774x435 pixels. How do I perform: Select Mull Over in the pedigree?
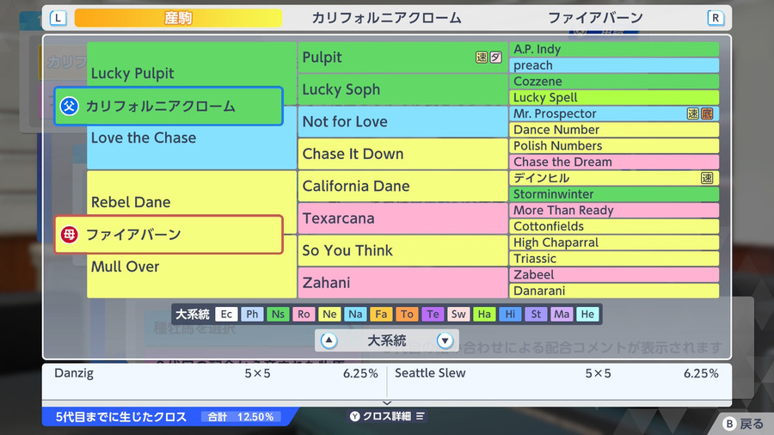[125, 267]
